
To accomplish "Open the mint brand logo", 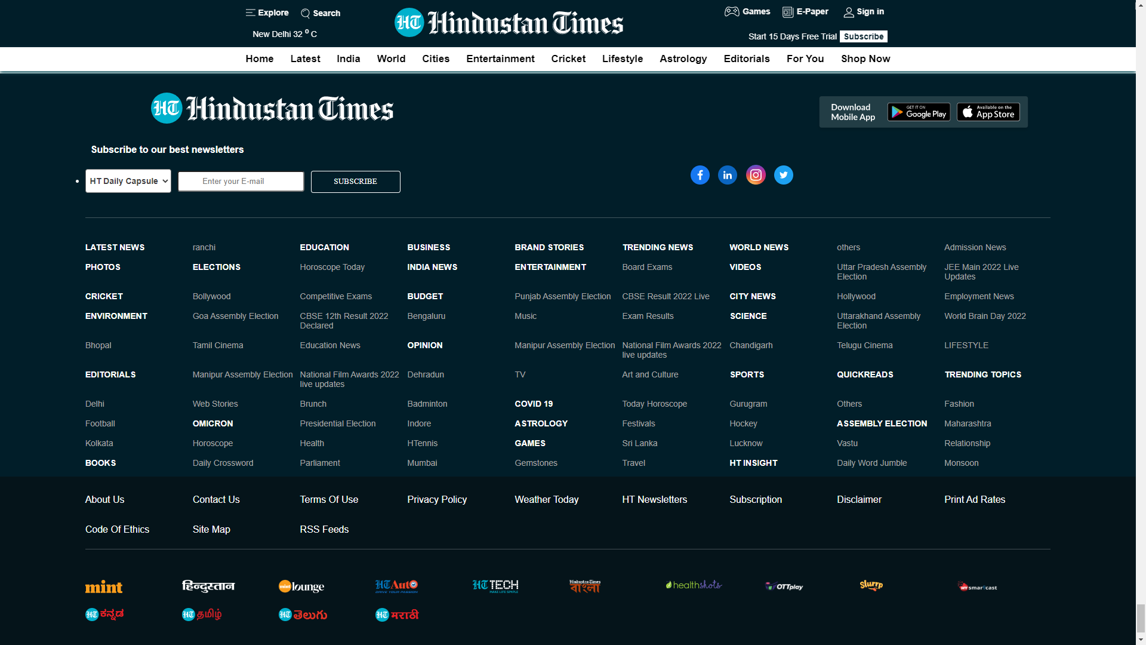I will pos(104,587).
